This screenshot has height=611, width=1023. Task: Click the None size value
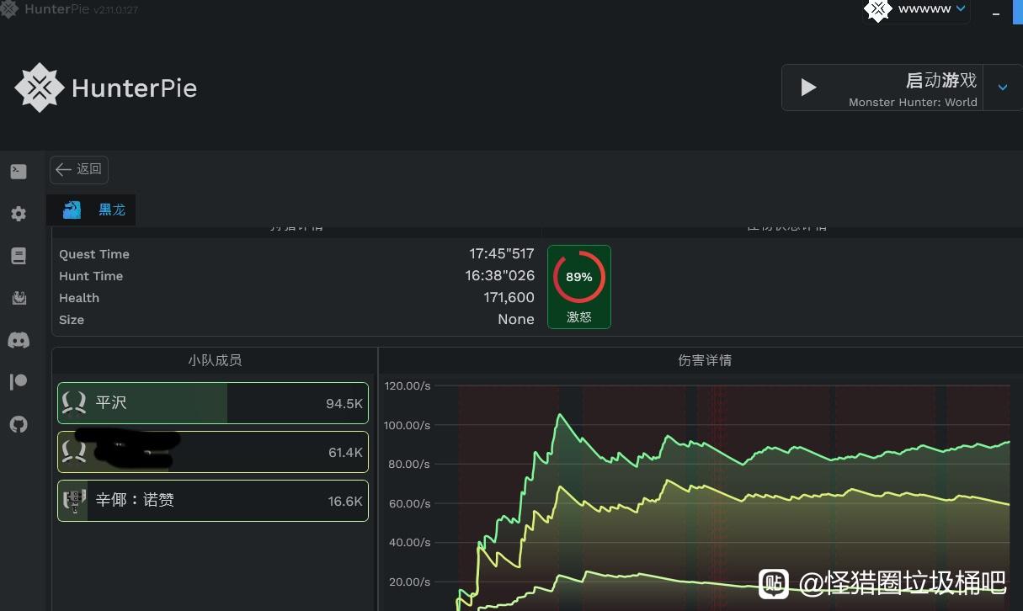(x=516, y=319)
